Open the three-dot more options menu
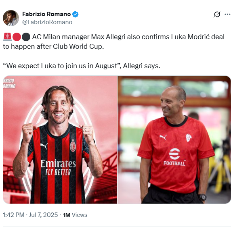 [227, 14]
